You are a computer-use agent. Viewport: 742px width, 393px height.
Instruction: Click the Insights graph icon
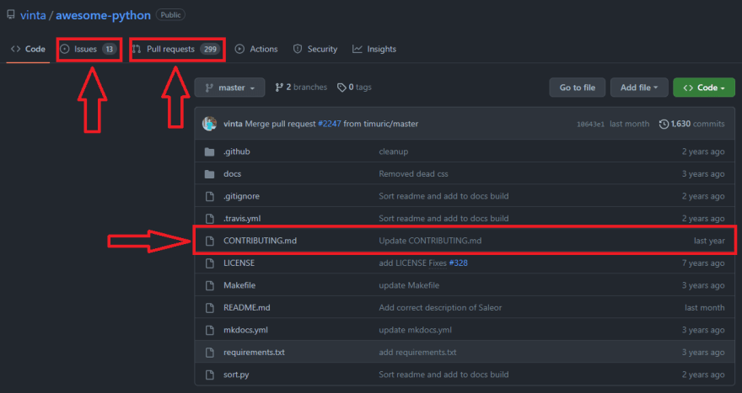pyautogui.click(x=358, y=49)
